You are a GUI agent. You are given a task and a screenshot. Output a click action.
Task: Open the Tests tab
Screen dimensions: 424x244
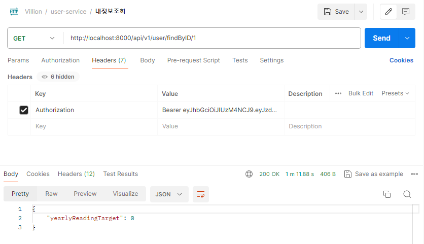[240, 60]
